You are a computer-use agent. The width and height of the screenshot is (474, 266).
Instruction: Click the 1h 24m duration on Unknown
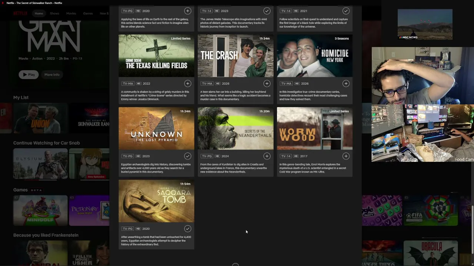pyautogui.click(x=185, y=111)
